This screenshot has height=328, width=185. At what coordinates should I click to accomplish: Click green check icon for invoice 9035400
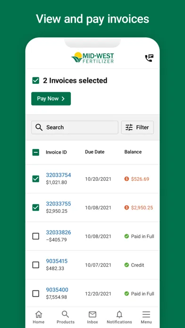126,294
